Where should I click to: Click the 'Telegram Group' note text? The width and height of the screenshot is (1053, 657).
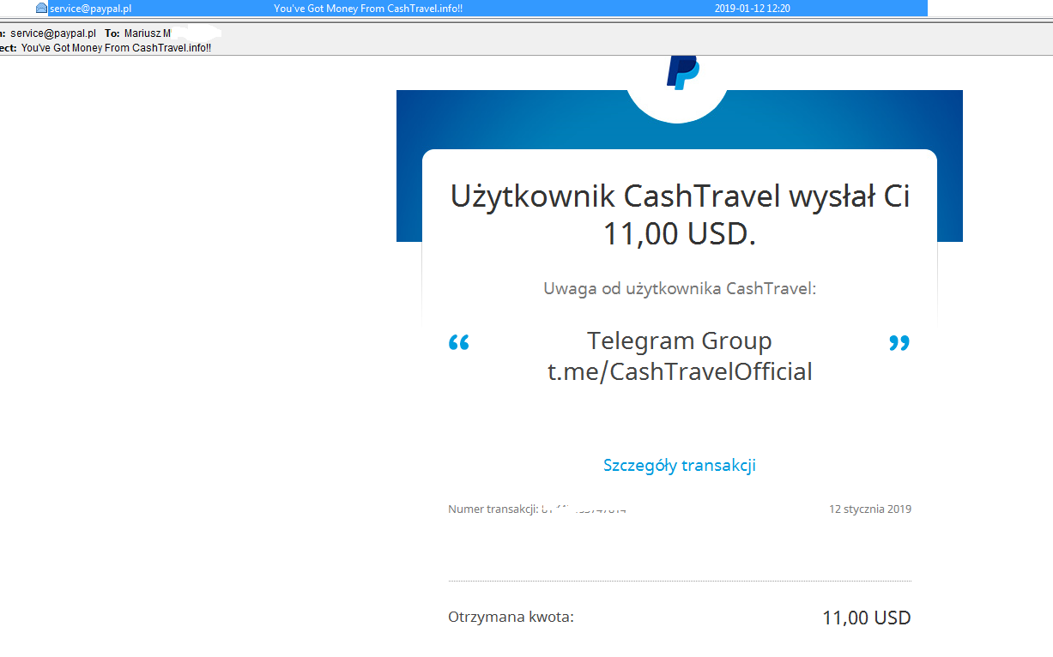coord(680,341)
